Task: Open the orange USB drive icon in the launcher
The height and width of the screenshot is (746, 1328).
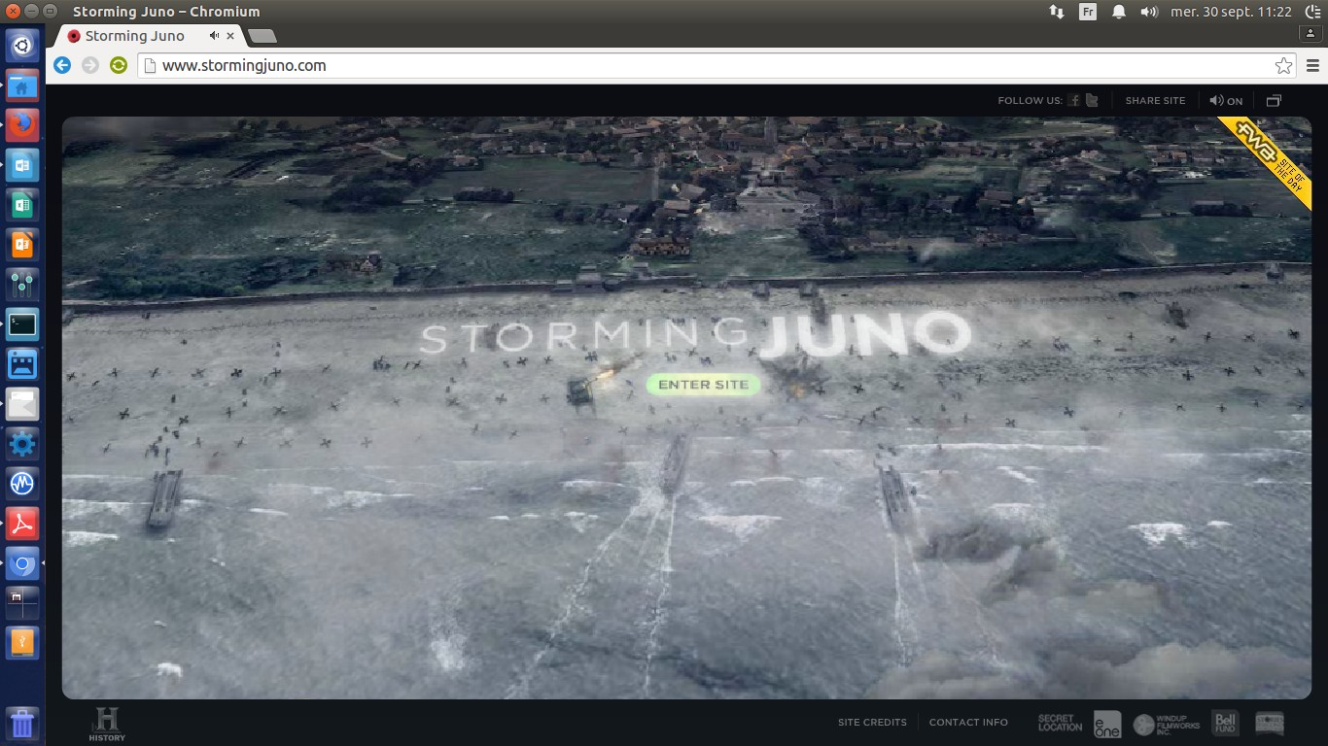Action: 22,642
